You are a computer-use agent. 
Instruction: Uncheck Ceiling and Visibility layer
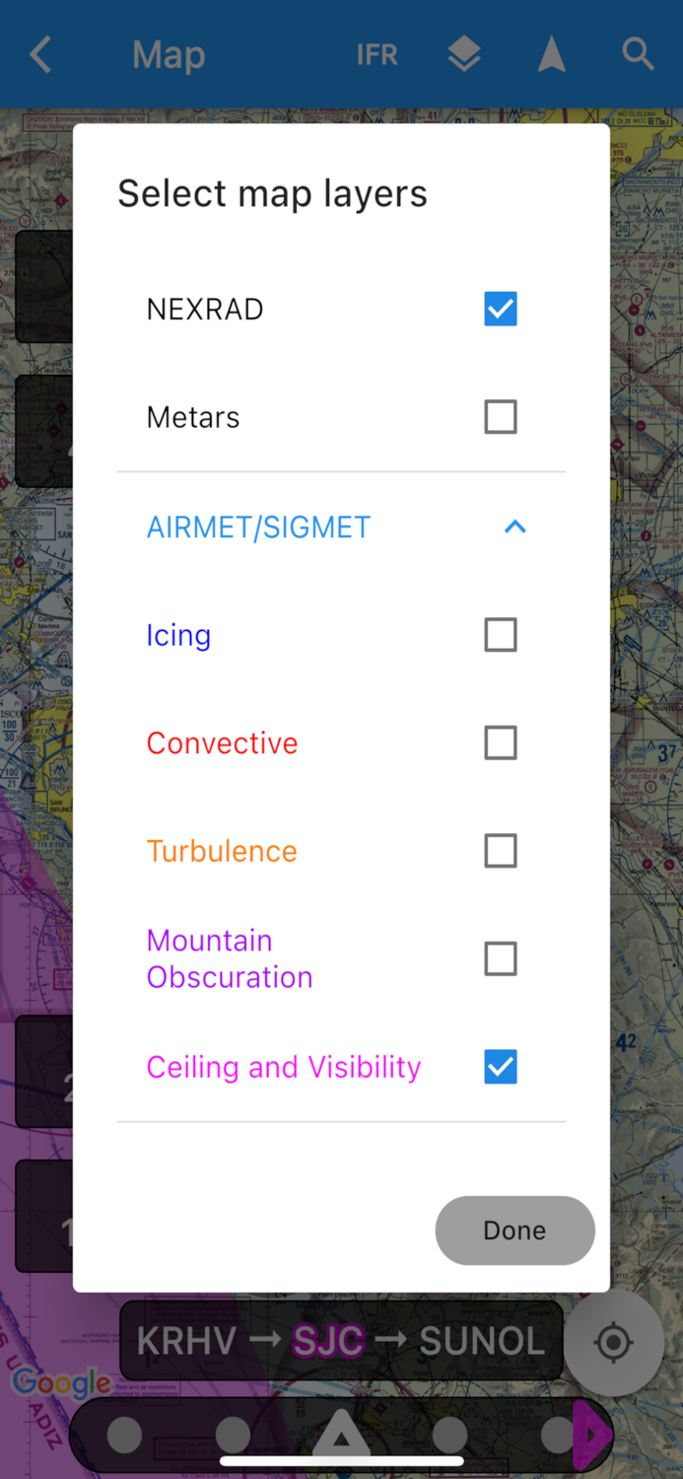tap(501, 1066)
